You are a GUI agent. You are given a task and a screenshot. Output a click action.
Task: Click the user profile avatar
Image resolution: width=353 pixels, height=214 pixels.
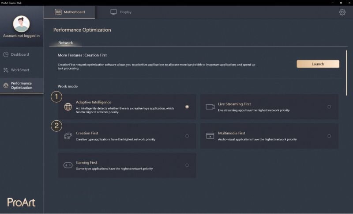click(21, 24)
